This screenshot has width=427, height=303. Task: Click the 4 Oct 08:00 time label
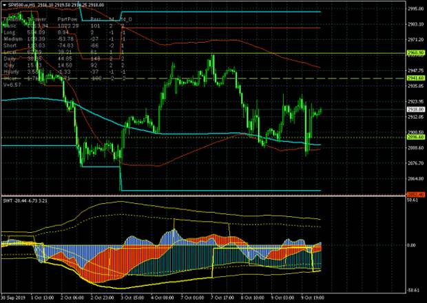[163, 297]
